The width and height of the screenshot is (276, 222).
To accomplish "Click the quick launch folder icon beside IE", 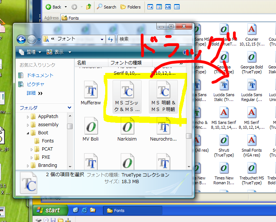I will point(93,210).
